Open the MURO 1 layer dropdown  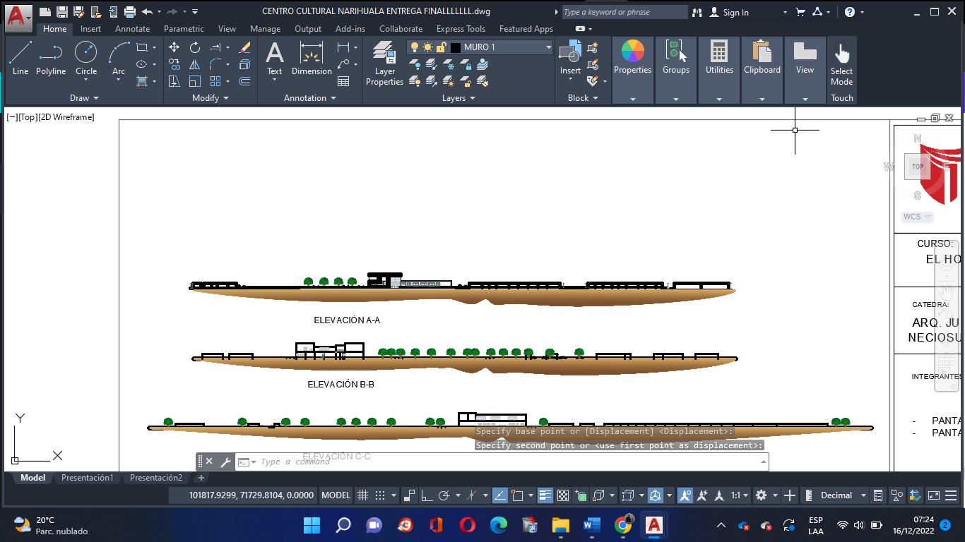click(548, 47)
